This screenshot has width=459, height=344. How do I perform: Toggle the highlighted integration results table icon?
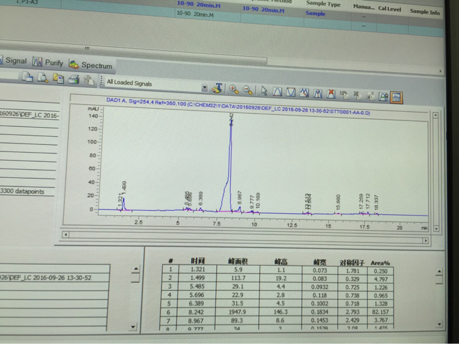coord(397,97)
